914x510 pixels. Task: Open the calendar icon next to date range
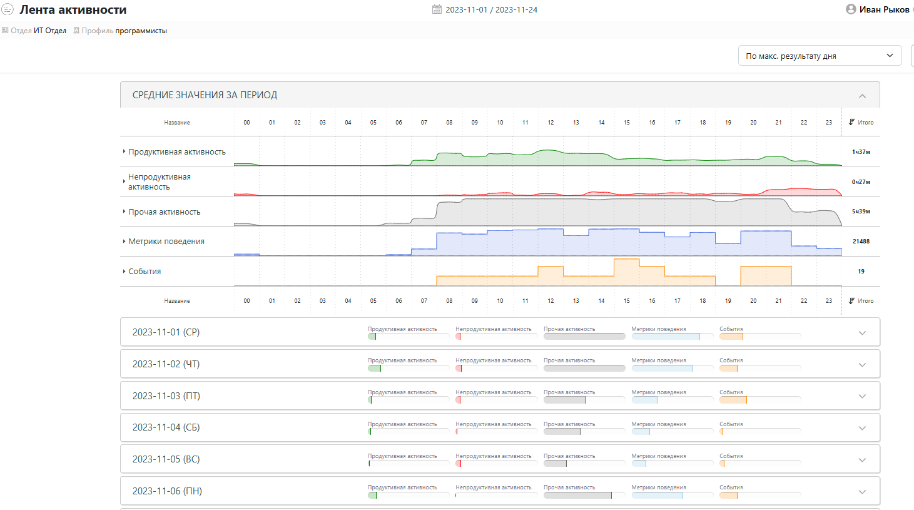(x=437, y=9)
